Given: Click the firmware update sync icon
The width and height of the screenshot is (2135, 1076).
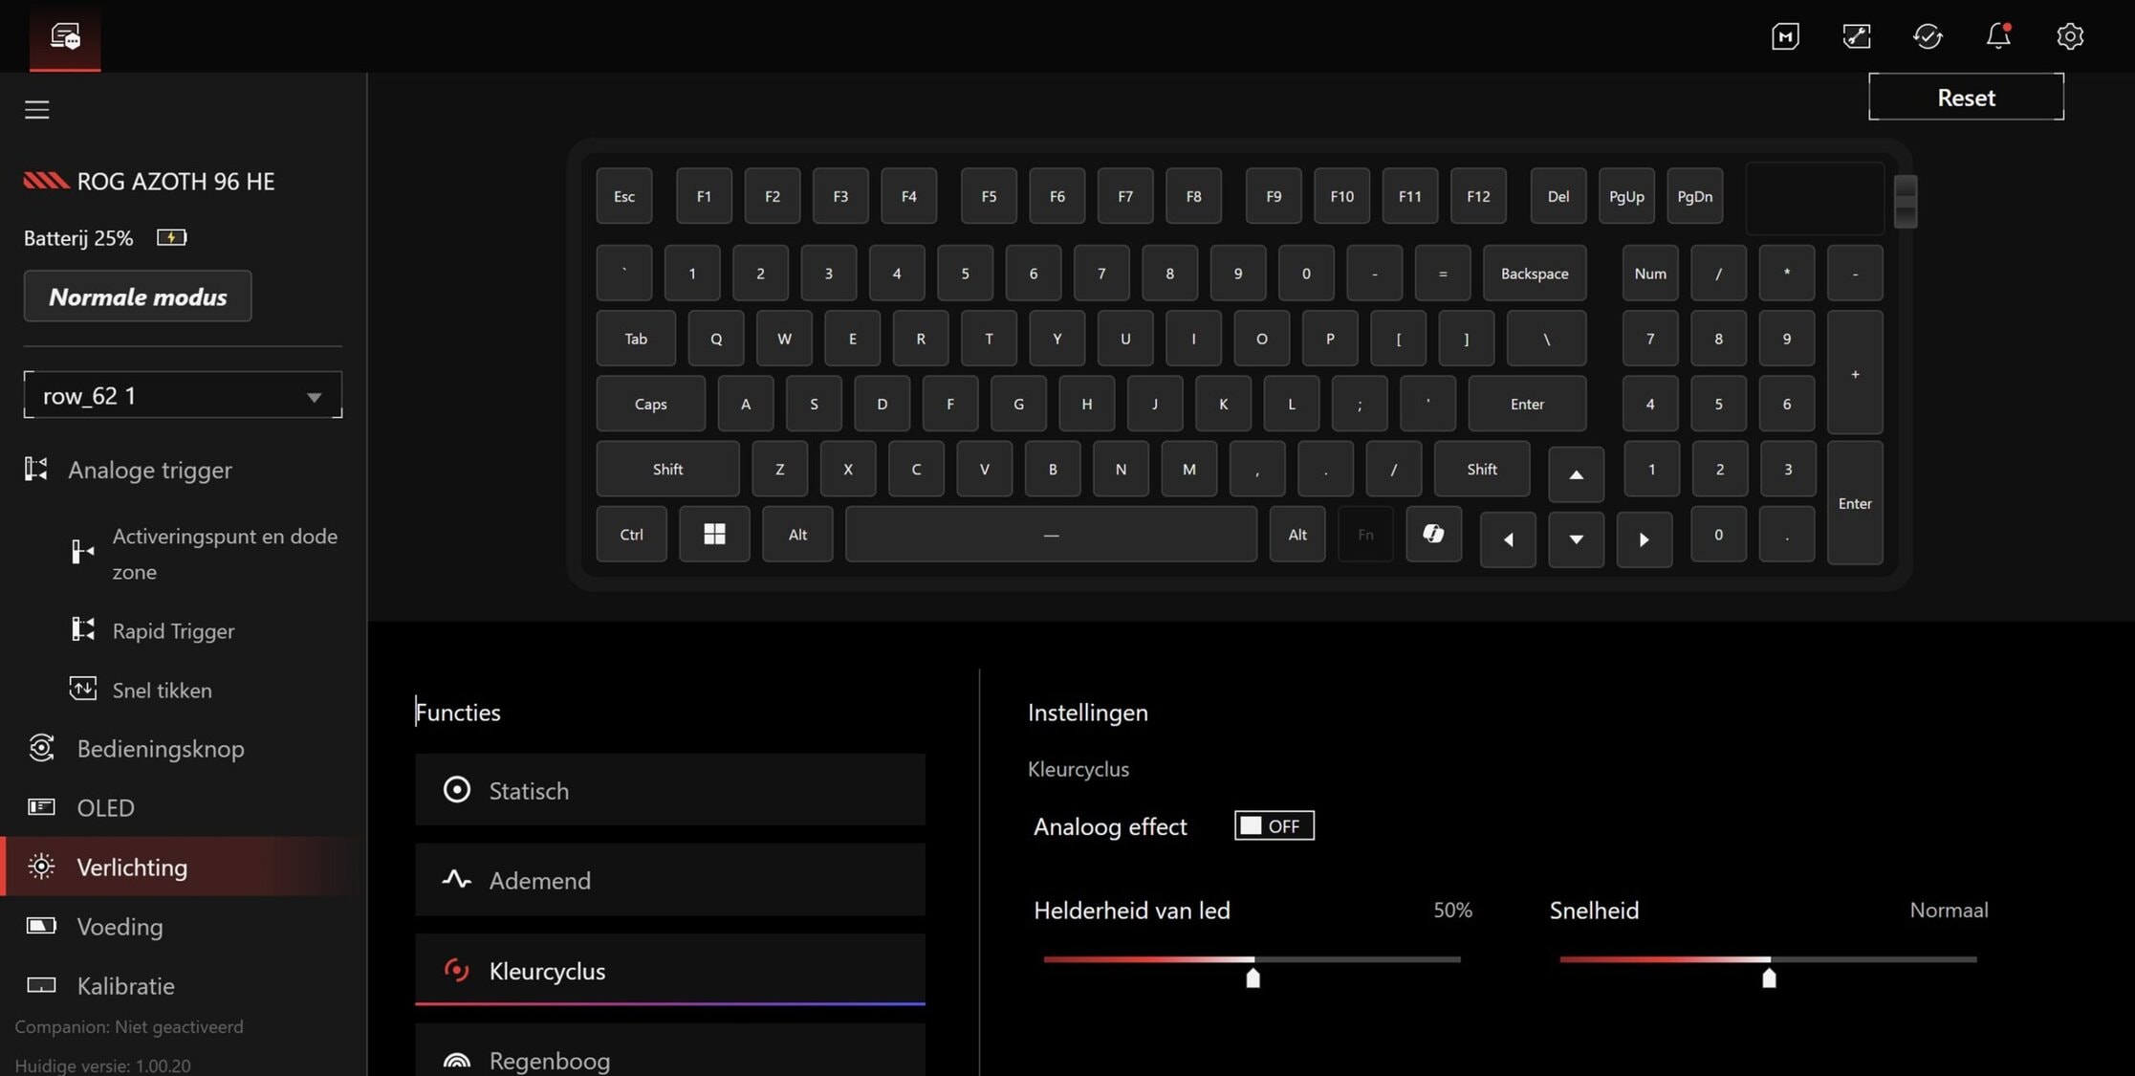Looking at the screenshot, I should point(1928,36).
